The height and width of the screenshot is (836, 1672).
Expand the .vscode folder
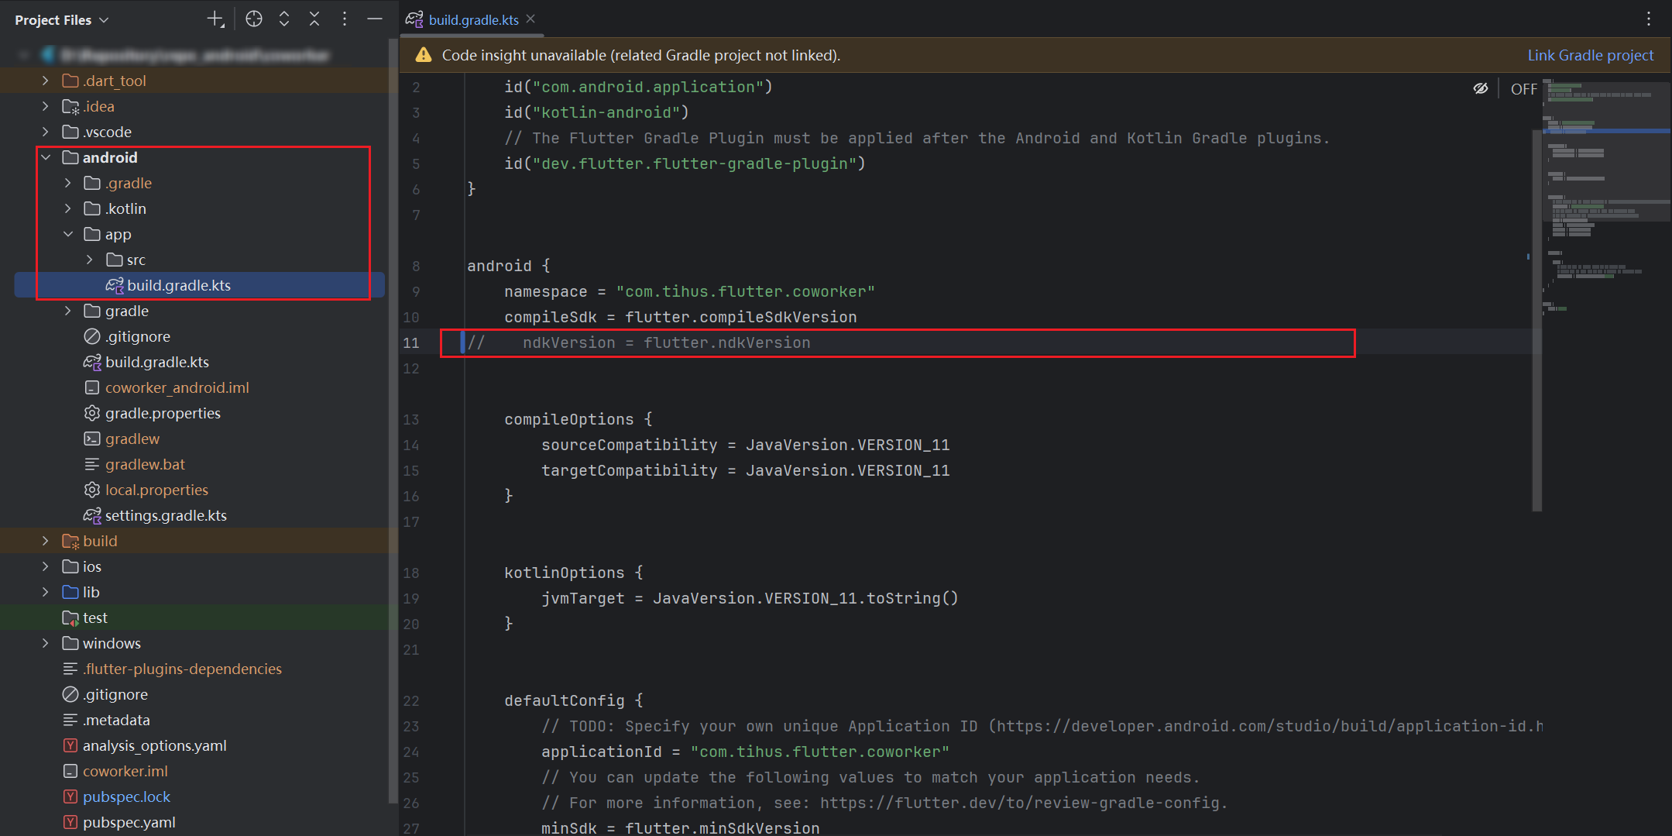45,132
